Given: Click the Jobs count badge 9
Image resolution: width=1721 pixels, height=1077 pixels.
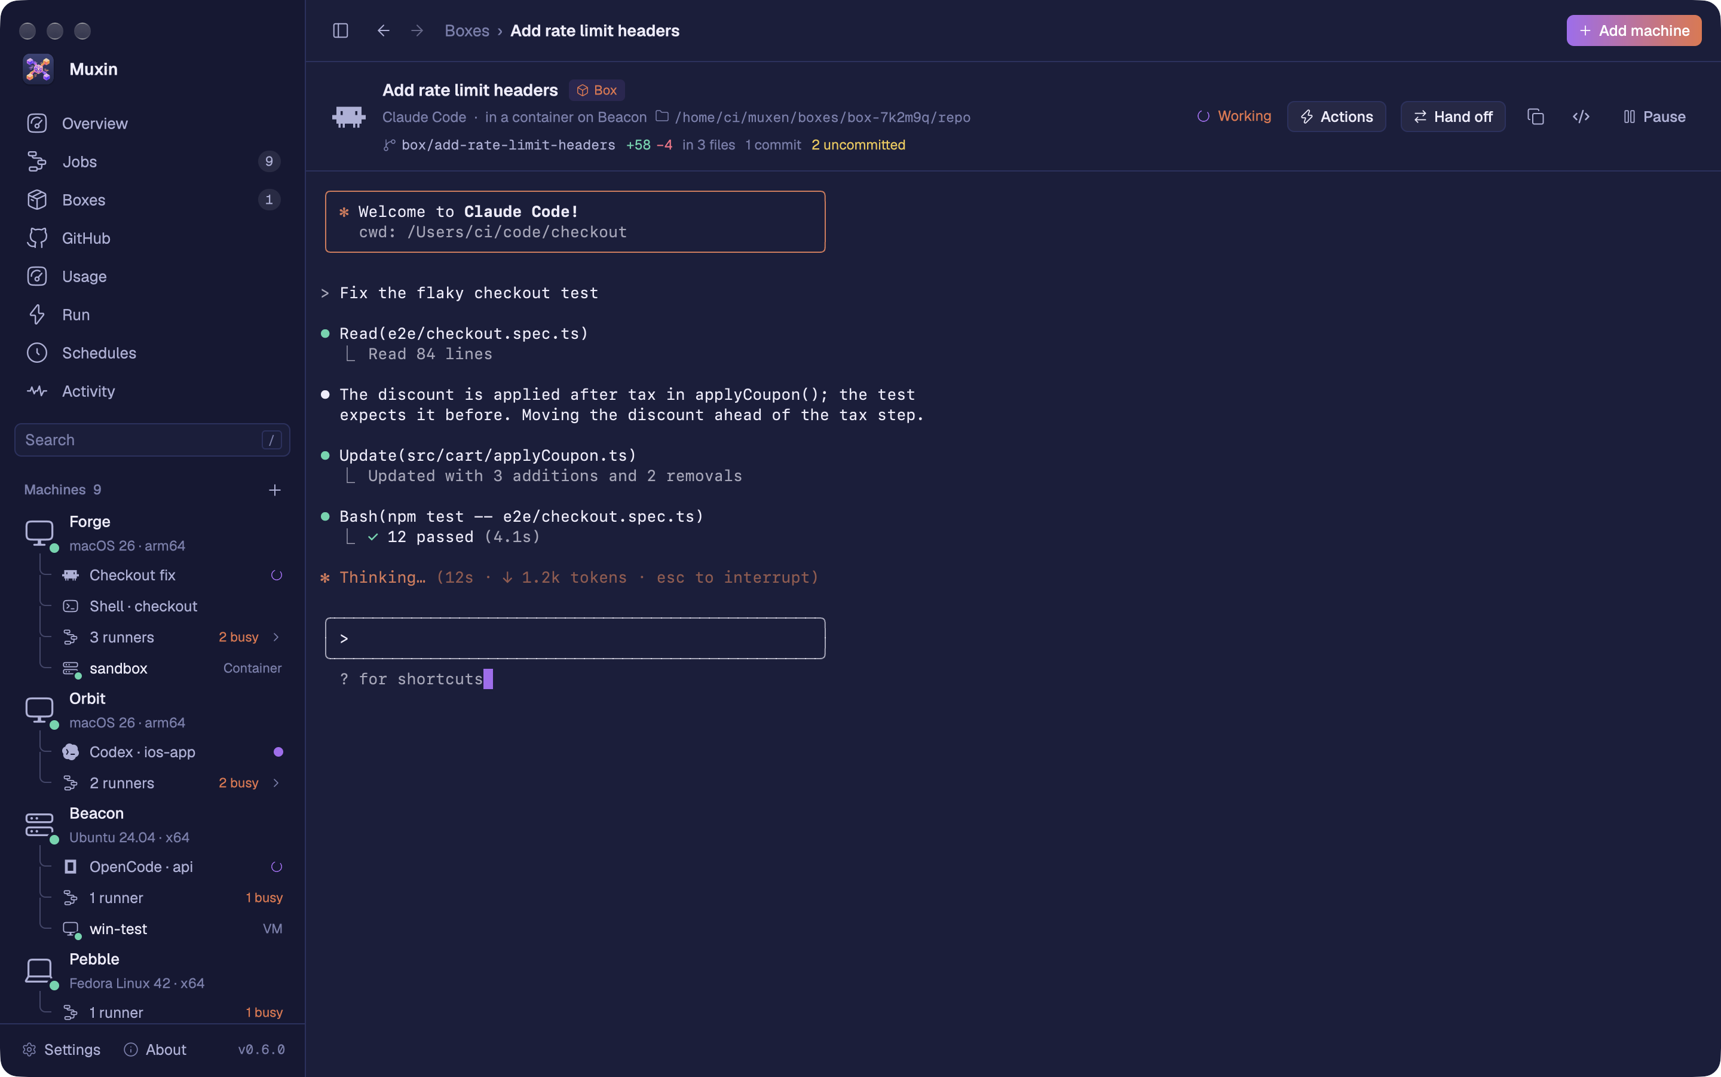Looking at the screenshot, I should click(269, 162).
